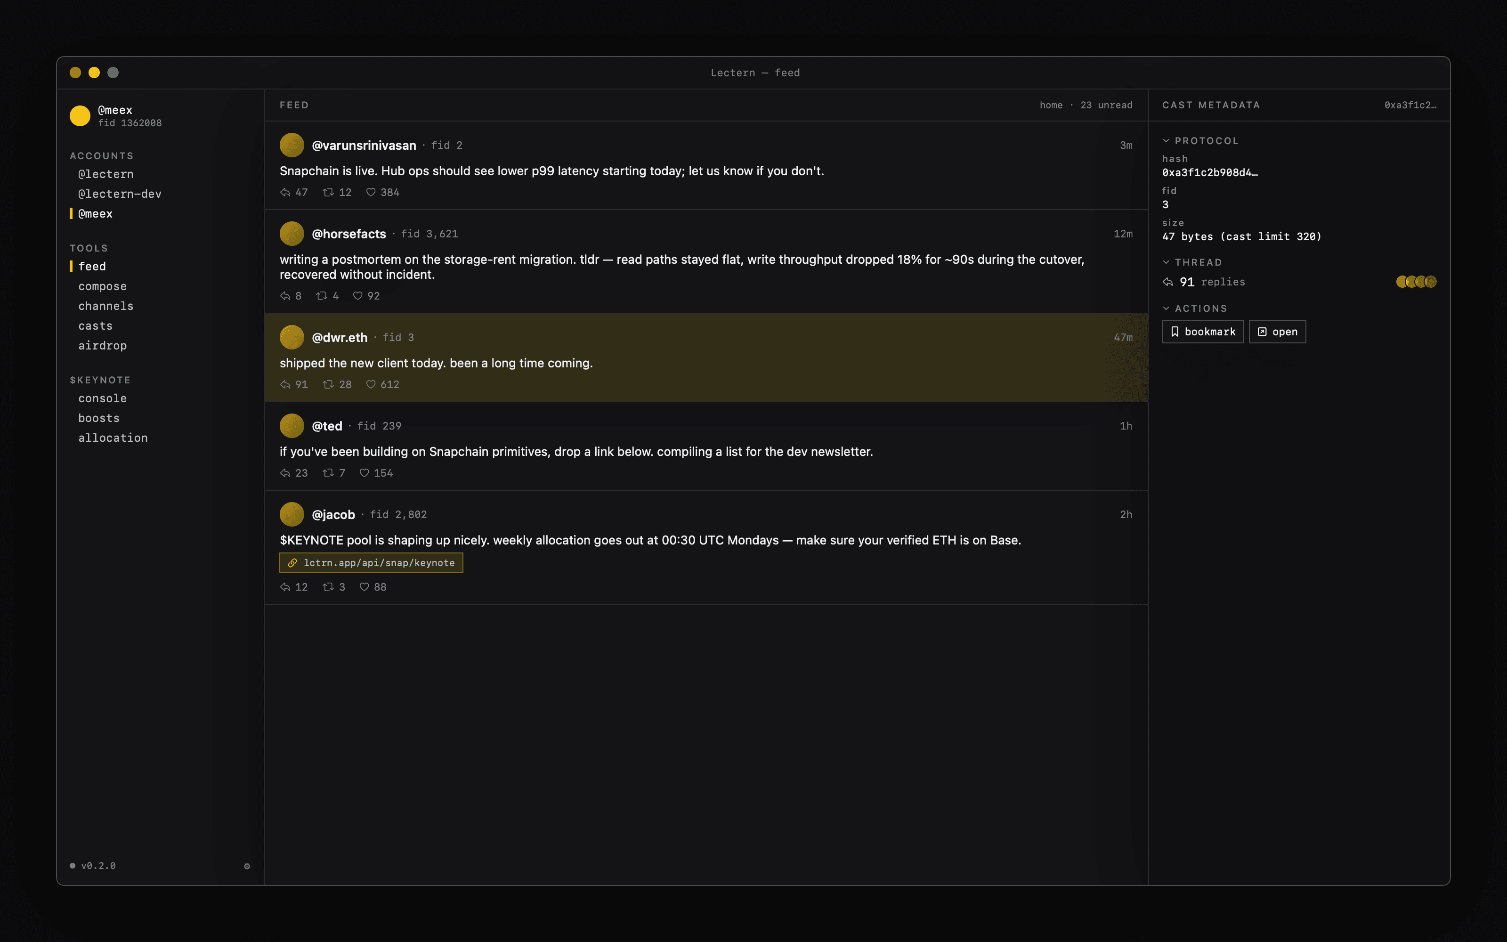Click the @meex profile avatar in sidebar header
Viewport: 1507px width, 942px height.
(80, 116)
